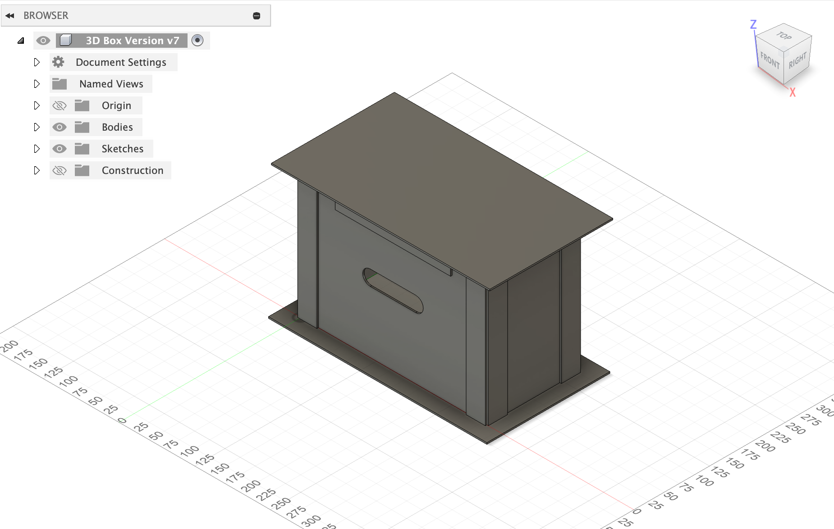Expand the Bodies folder tree
The width and height of the screenshot is (834, 529).
(37, 127)
